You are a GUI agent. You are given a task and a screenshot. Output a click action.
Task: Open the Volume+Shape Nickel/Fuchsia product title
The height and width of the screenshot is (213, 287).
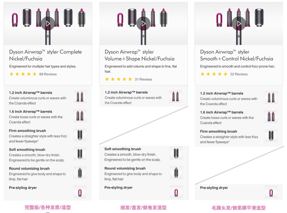pos(140,55)
